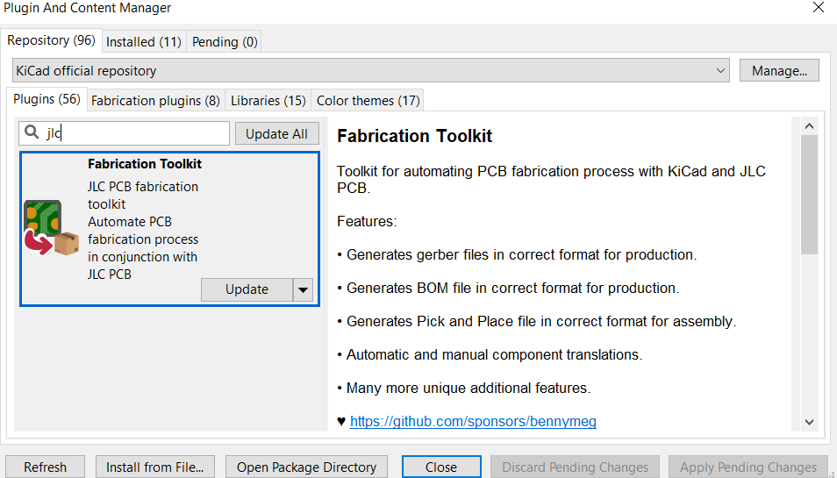Click the Update All button

276,133
